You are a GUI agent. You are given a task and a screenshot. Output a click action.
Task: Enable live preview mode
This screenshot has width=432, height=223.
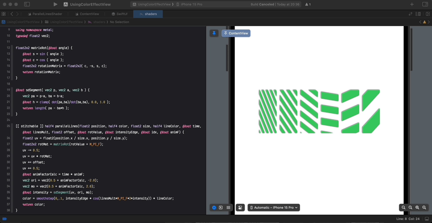(214, 208)
